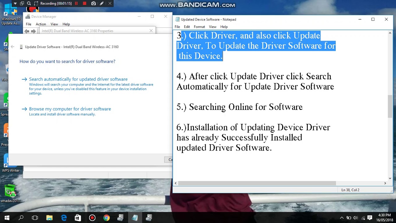The height and width of the screenshot is (223, 396).
Task: Click Bandicam window mode icon
Action: 22,3
